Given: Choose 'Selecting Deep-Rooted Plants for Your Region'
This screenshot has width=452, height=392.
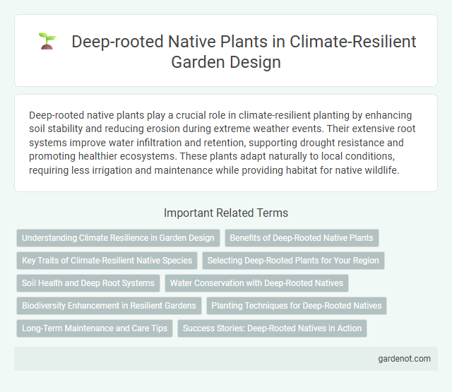Looking at the screenshot, I should coord(293,261).
